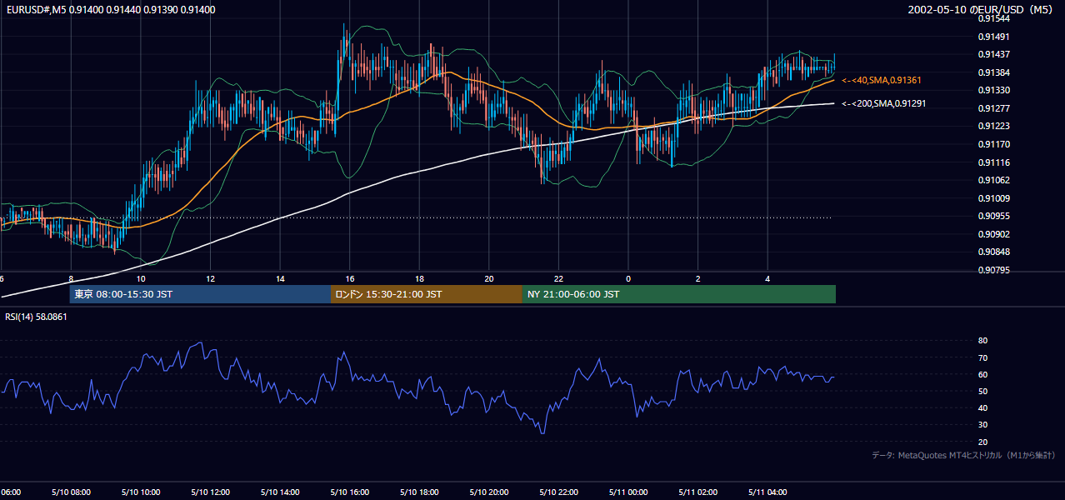1065x500 pixels.
Task: Click the 5/10 14:00 date axis label
Action: click(x=280, y=492)
